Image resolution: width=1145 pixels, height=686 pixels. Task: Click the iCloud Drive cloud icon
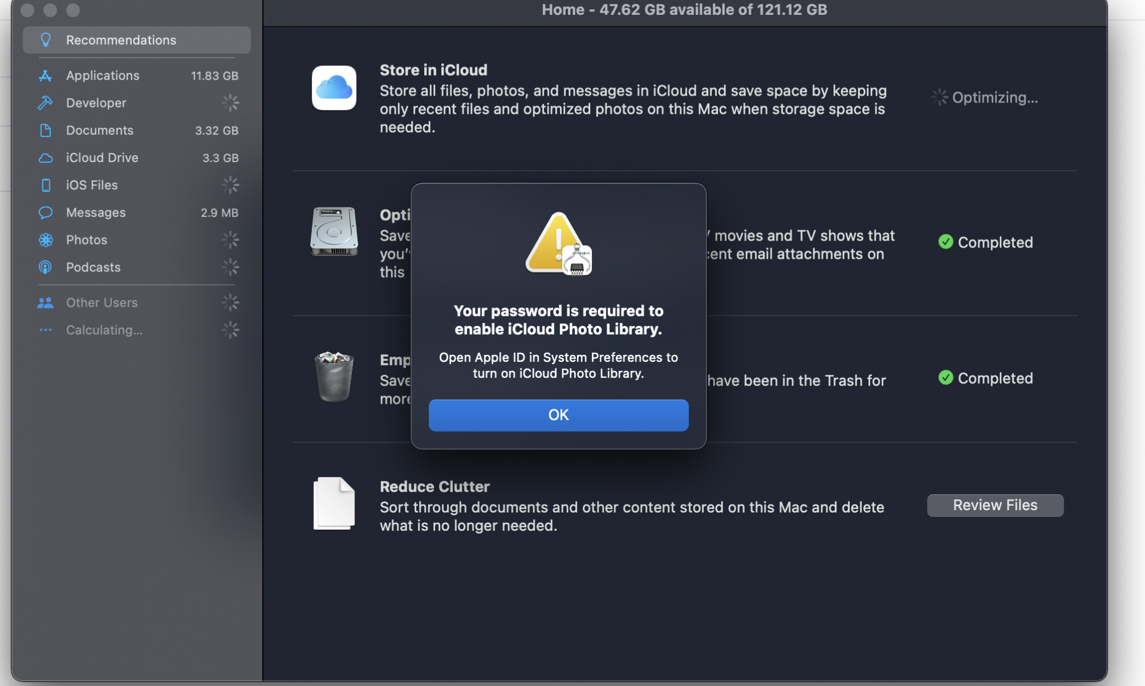click(45, 158)
